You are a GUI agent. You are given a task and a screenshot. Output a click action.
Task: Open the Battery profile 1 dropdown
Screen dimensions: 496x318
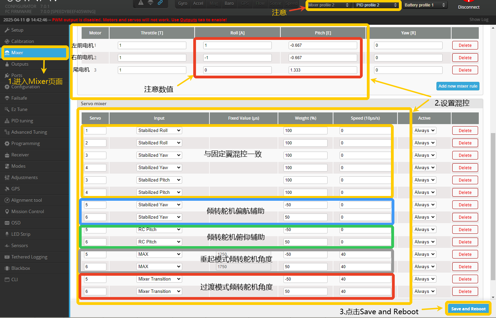click(425, 5)
